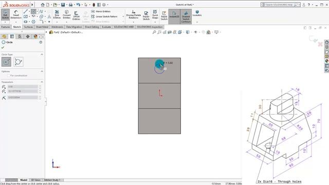Collapse the Circle Type section

[x=42, y=54]
